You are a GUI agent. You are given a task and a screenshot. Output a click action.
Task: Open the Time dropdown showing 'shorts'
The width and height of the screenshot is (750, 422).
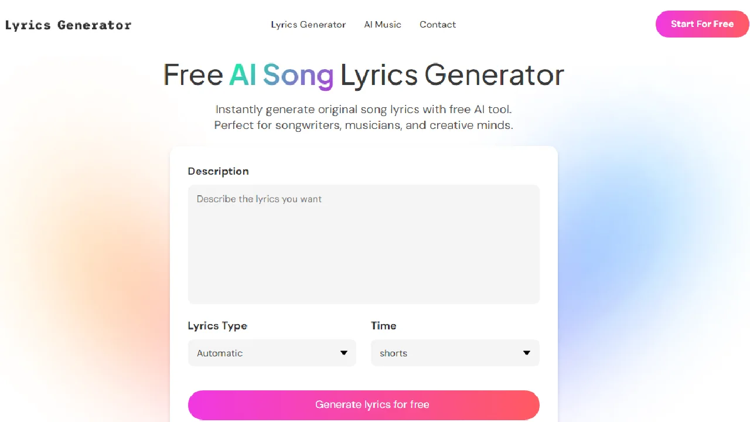pyautogui.click(x=455, y=353)
